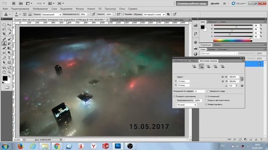
Task: Open Photoshop in Windows taskbar
Action: click(118, 146)
